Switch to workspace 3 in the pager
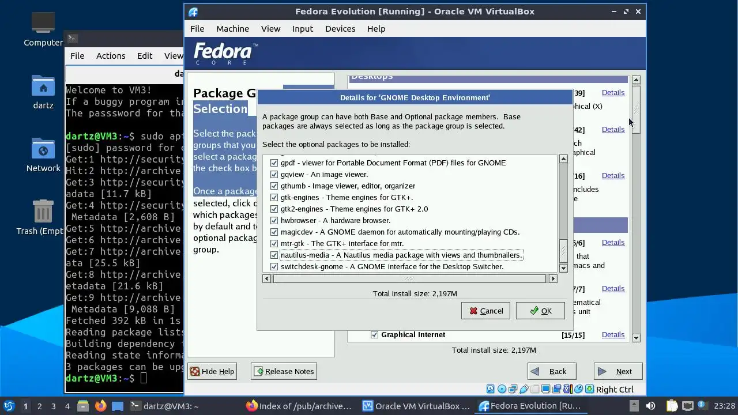Image resolution: width=738 pixels, height=415 pixels. coord(53,406)
